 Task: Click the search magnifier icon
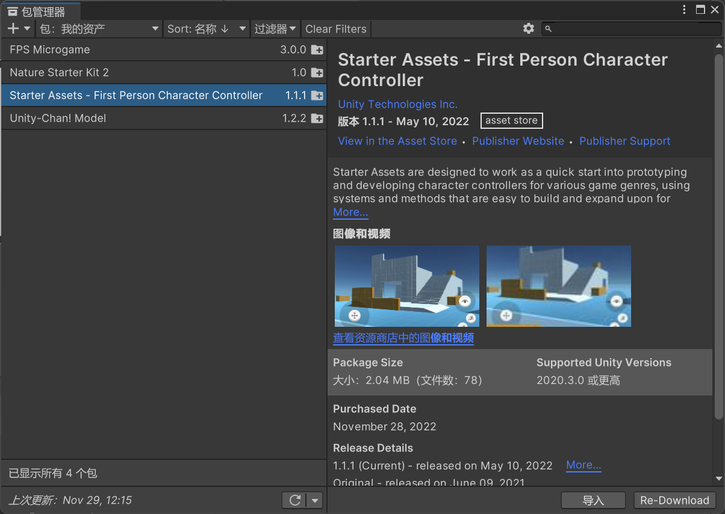pos(548,28)
